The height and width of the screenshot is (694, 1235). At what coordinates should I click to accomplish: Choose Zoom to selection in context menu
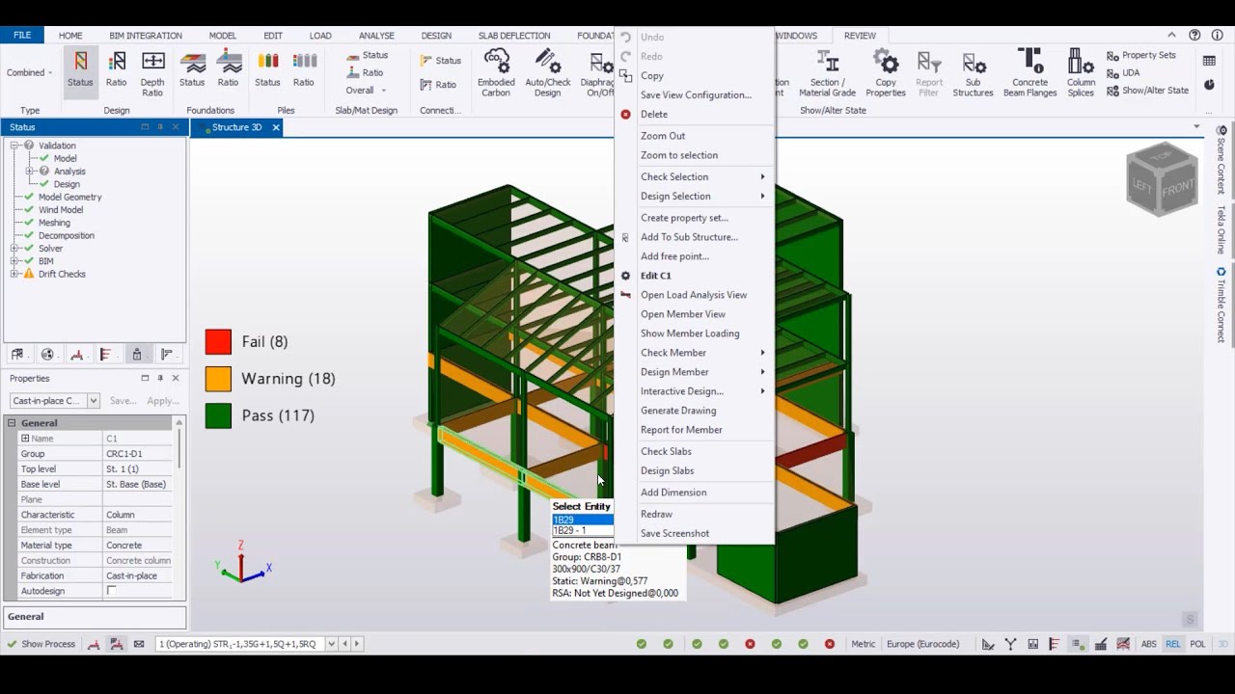pyautogui.click(x=679, y=155)
